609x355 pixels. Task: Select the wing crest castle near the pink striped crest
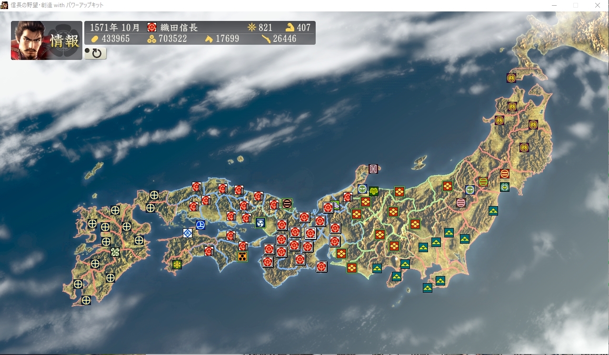pyautogui.click(x=470, y=190)
